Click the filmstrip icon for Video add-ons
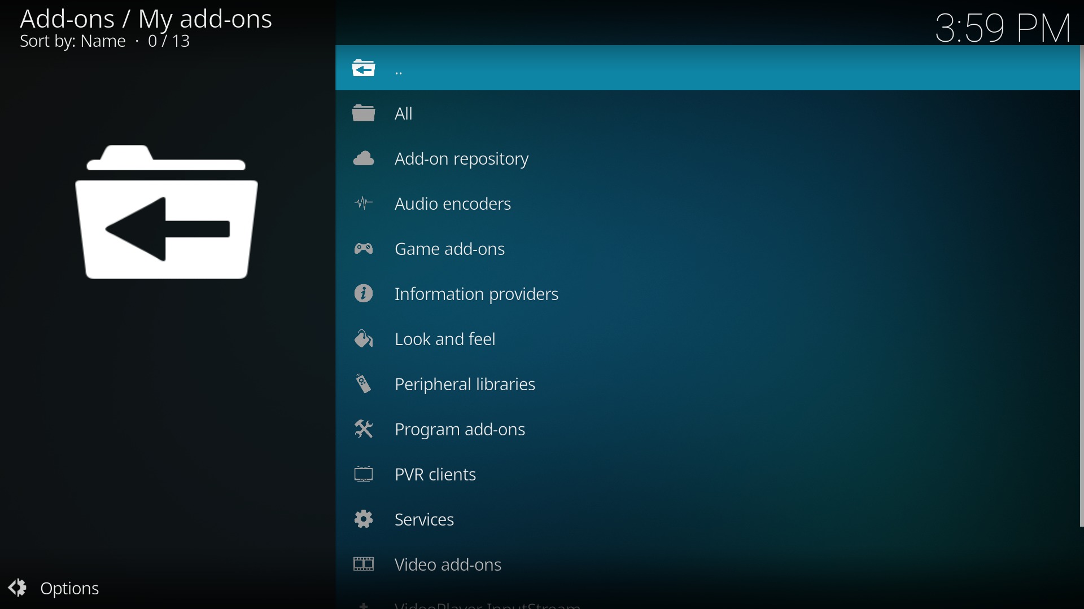This screenshot has height=609, width=1084. [364, 565]
